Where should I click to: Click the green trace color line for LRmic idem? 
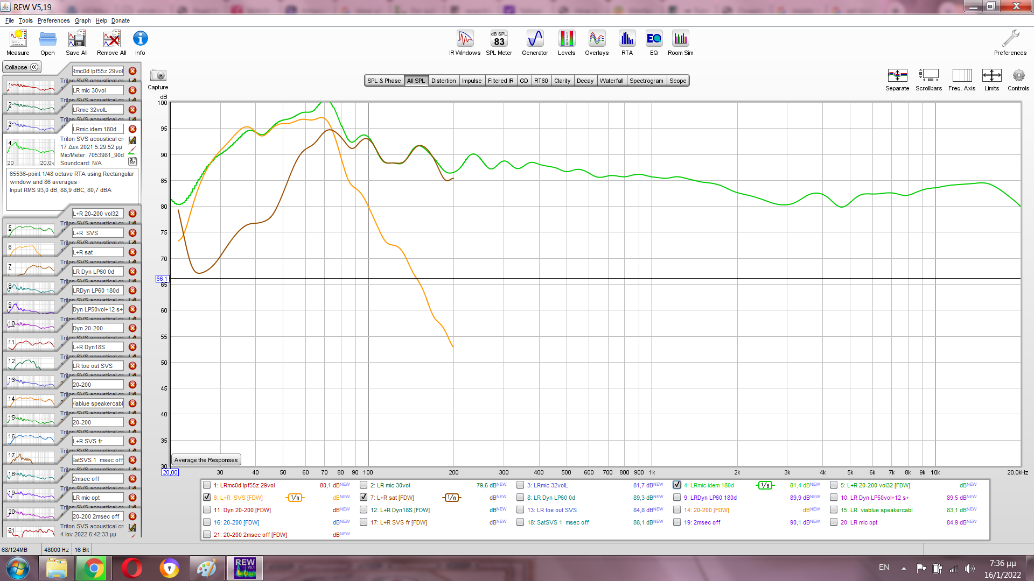point(132,154)
